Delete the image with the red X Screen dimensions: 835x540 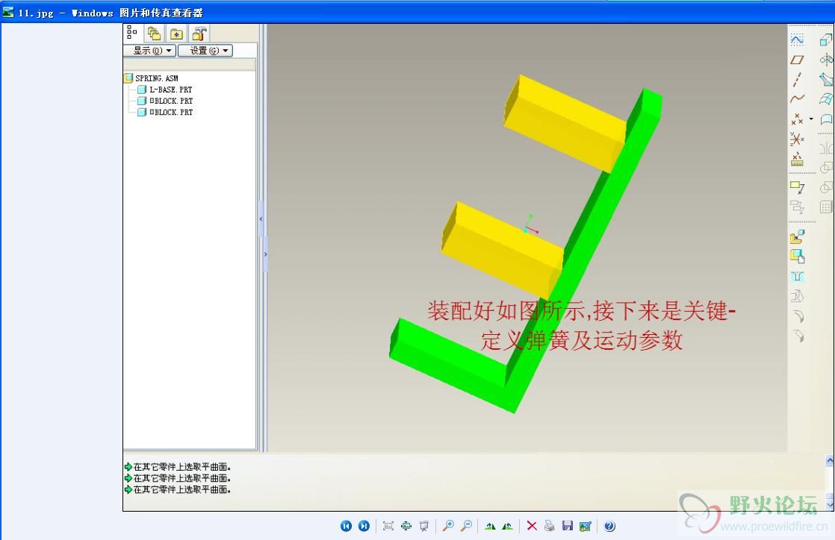point(532,526)
